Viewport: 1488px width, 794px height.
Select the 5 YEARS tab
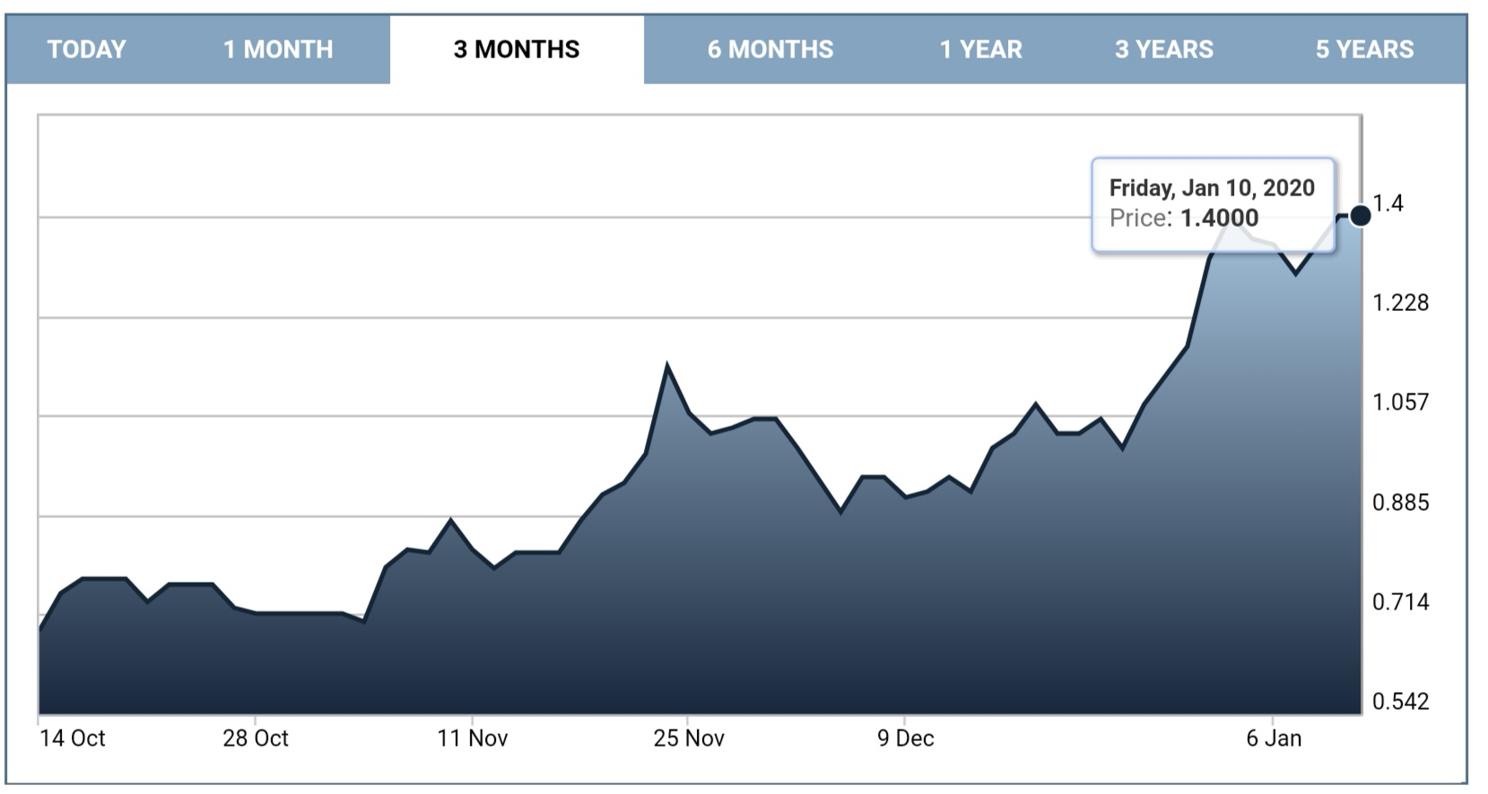[x=1364, y=49]
